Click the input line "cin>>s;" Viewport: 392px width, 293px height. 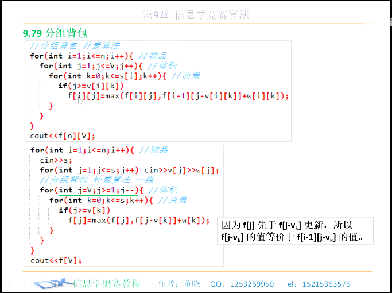(x=56, y=160)
